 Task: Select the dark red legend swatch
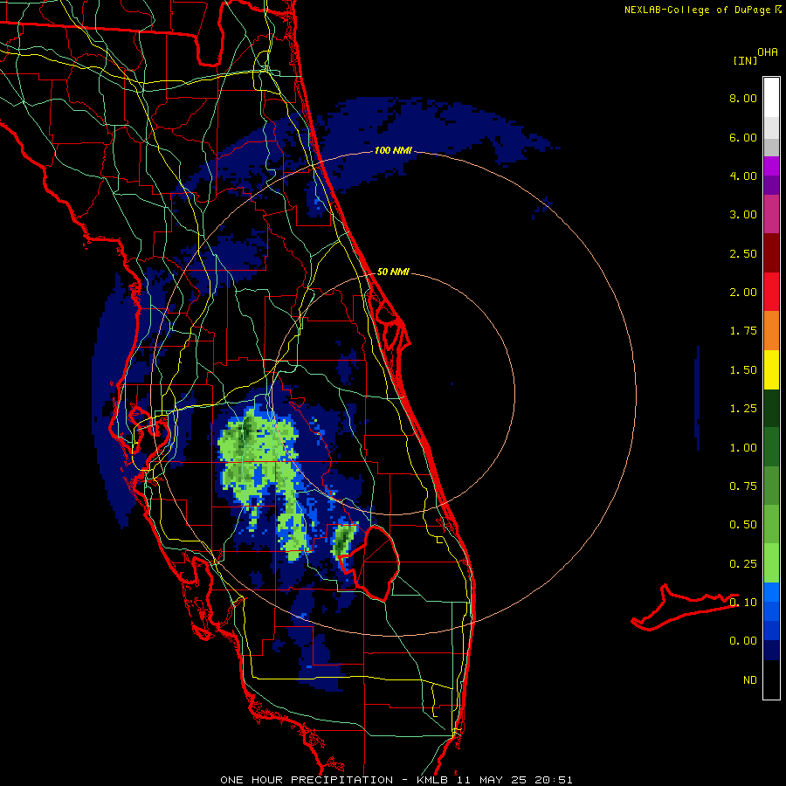click(x=771, y=253)
